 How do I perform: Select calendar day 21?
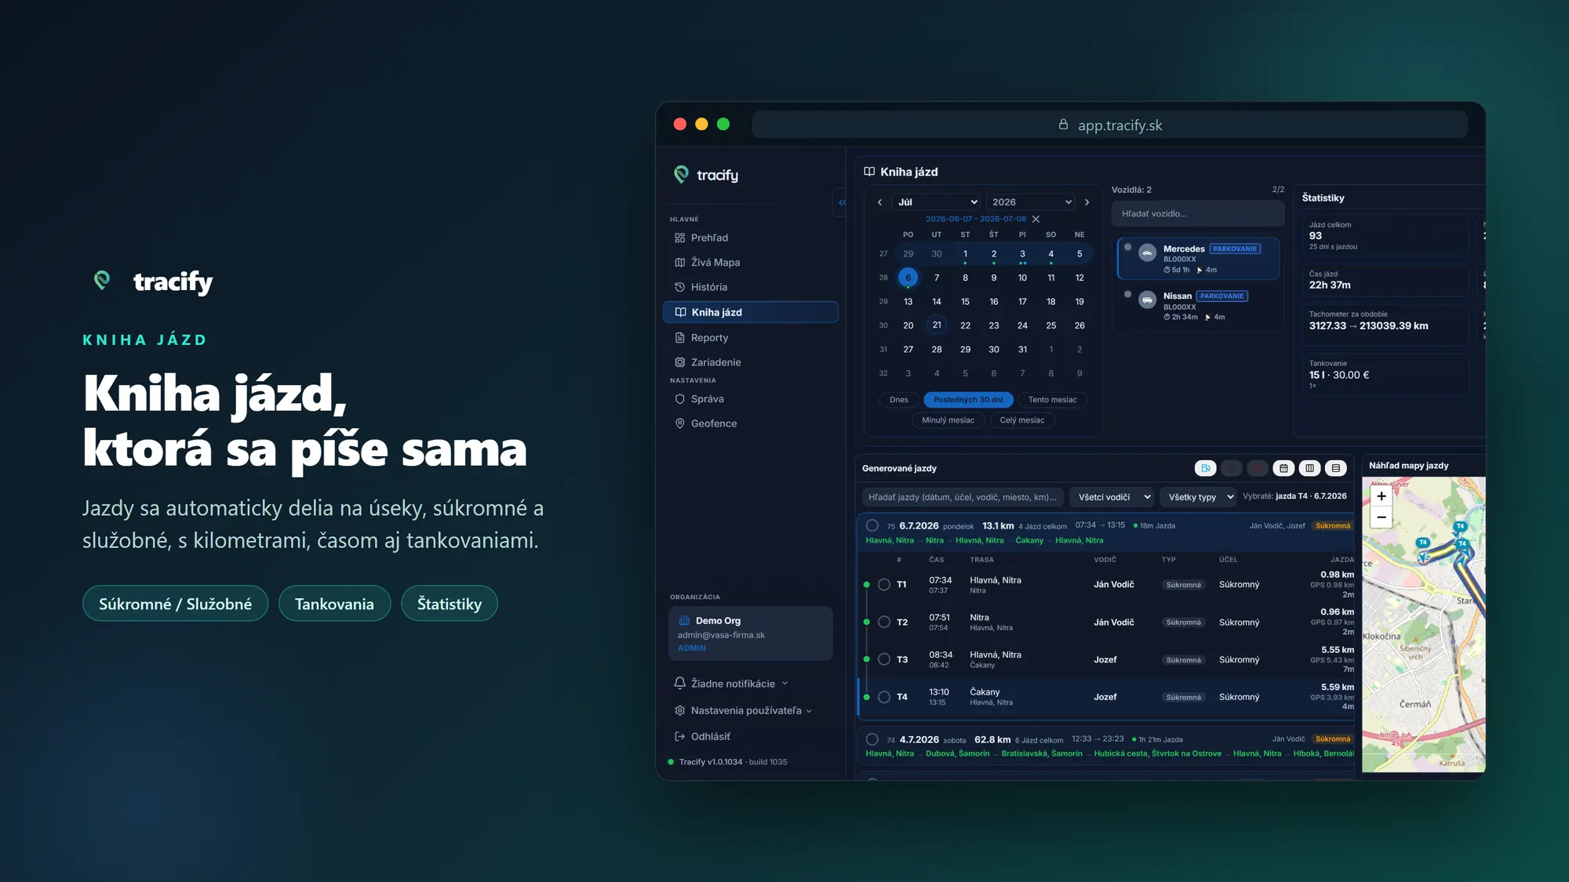(937, 325)
